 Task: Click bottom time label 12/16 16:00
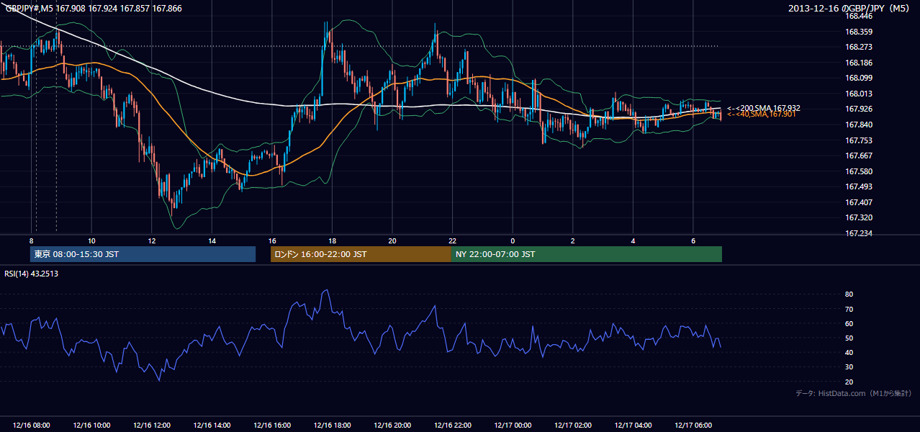pos(272,426)
